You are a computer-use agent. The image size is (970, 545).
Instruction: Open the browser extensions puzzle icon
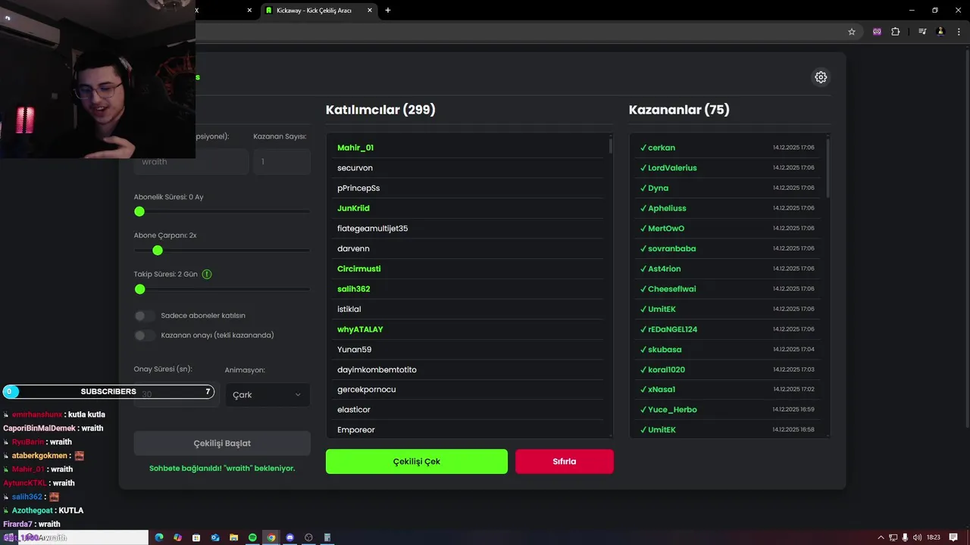[896, 32]
